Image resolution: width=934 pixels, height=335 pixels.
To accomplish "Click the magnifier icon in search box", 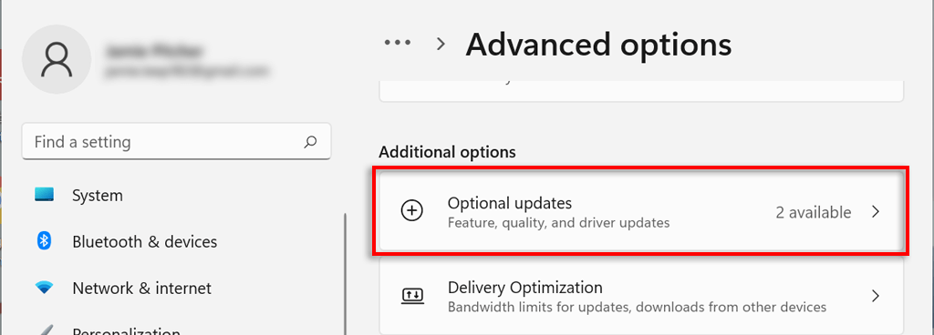I will (x=310, y=142).
